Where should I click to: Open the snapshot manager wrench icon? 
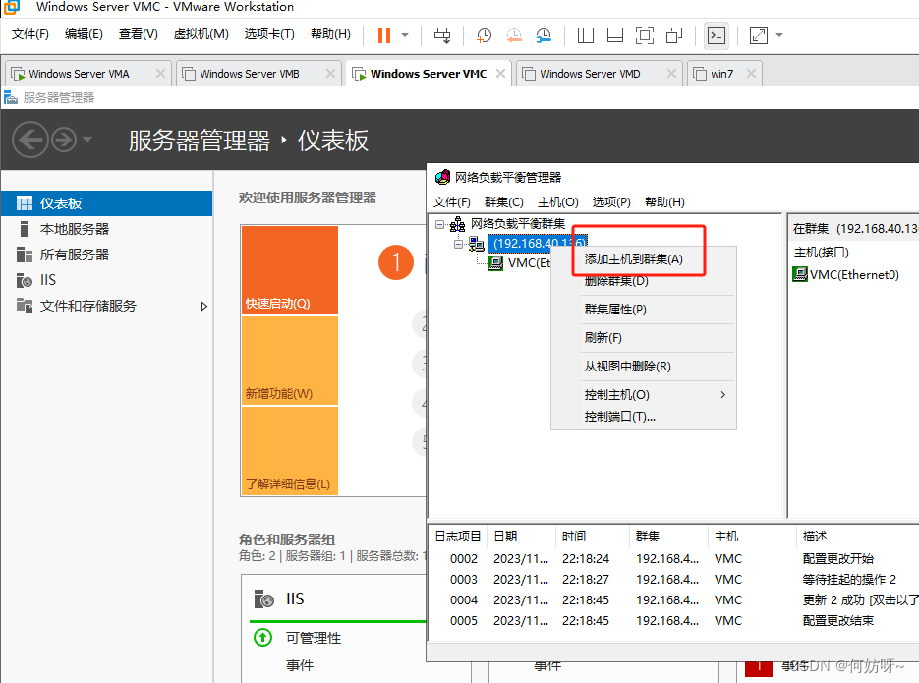tap(544, 35)
